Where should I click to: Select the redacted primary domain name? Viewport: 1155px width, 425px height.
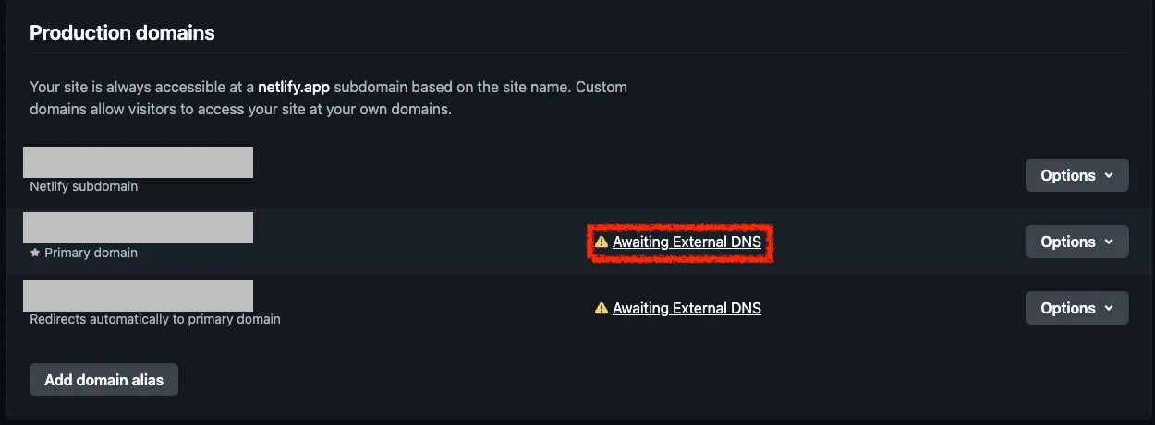coord(138,228)
